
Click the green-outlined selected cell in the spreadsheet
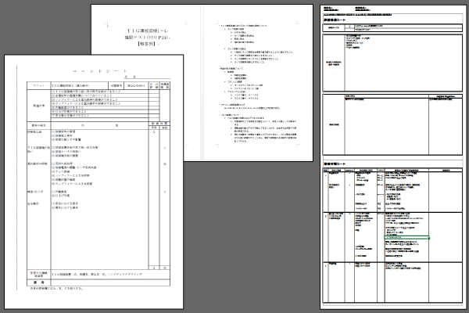(406, 238)
